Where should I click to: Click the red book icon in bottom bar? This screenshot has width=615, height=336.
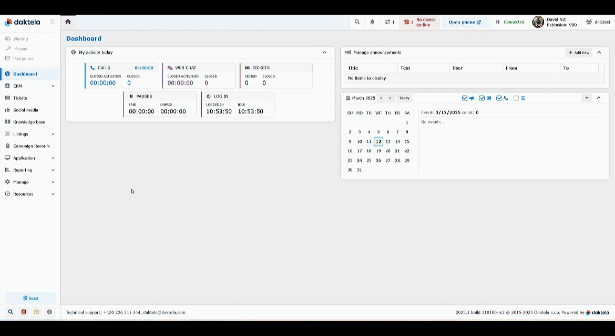(x=24, y=312)
